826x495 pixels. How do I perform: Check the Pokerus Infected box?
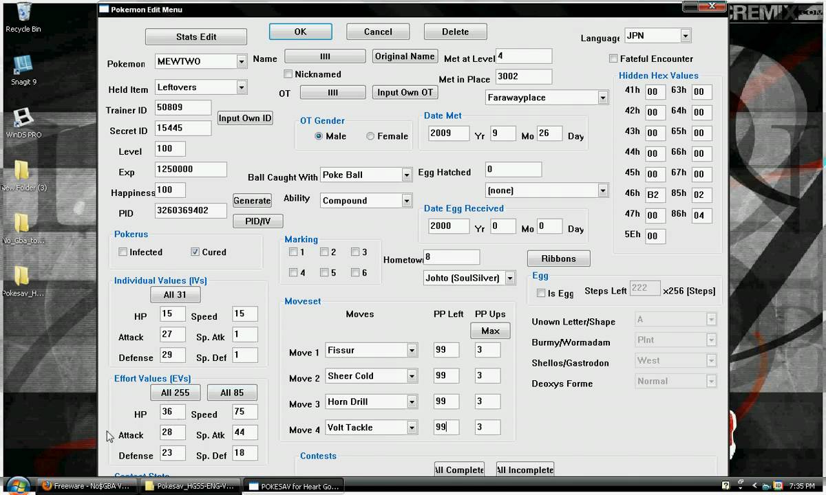[x=123, y=252]
